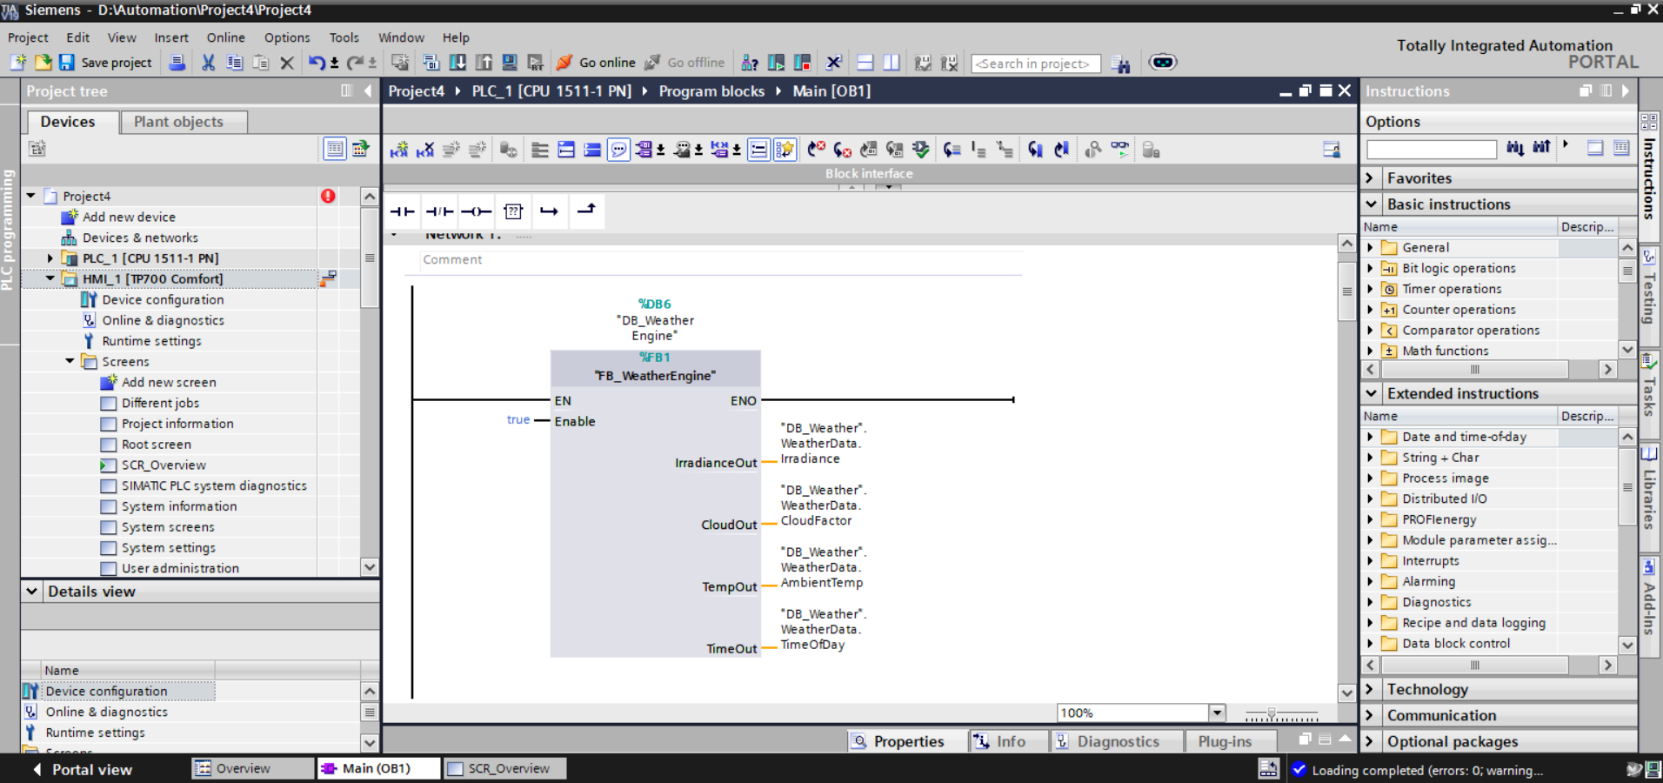Collapse the HMI_1 [TP700 Comfort] node
The height and width of the screenshot is (783, 1663).
[50, 279]
